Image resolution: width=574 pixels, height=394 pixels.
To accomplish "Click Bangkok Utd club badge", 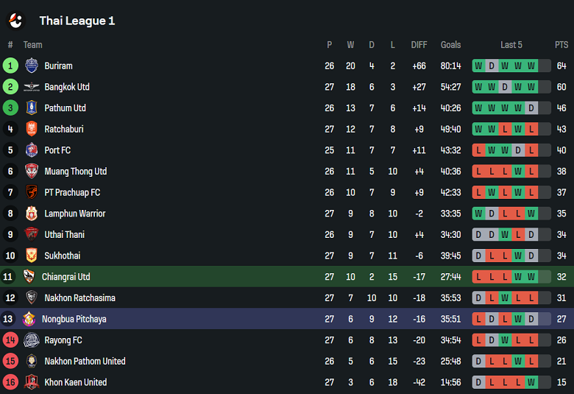I will 32,87.
